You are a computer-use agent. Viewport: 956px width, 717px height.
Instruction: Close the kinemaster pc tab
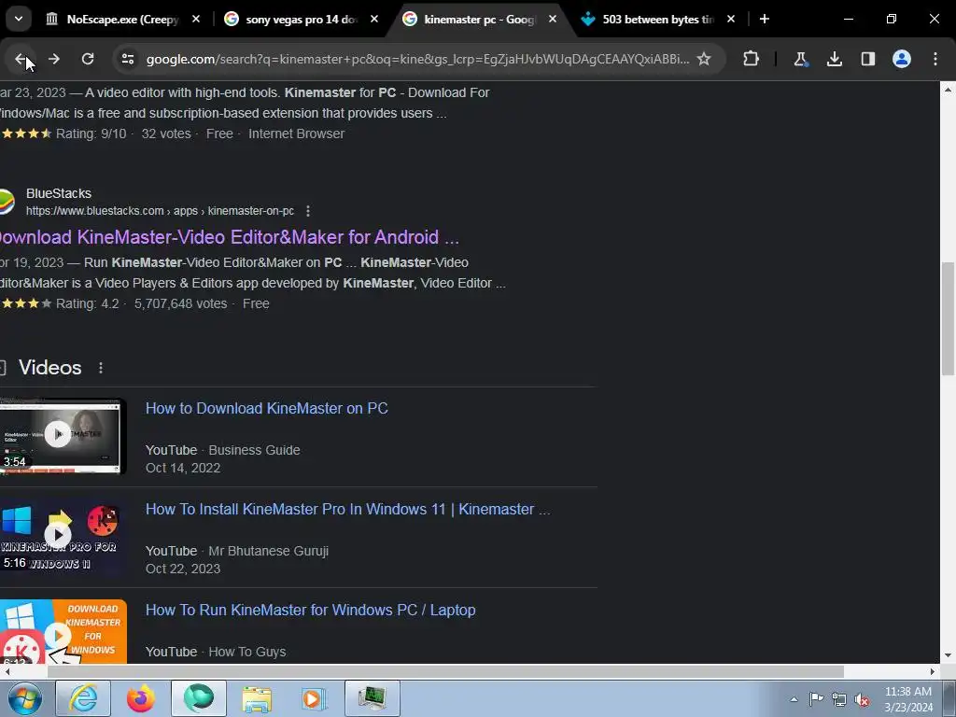pos(553,20)
